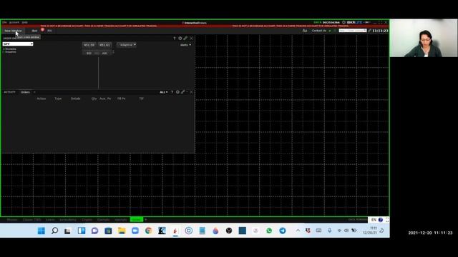Open the Account menu
The height and width of the screenshot is (257, 458).
click(14, 22)
